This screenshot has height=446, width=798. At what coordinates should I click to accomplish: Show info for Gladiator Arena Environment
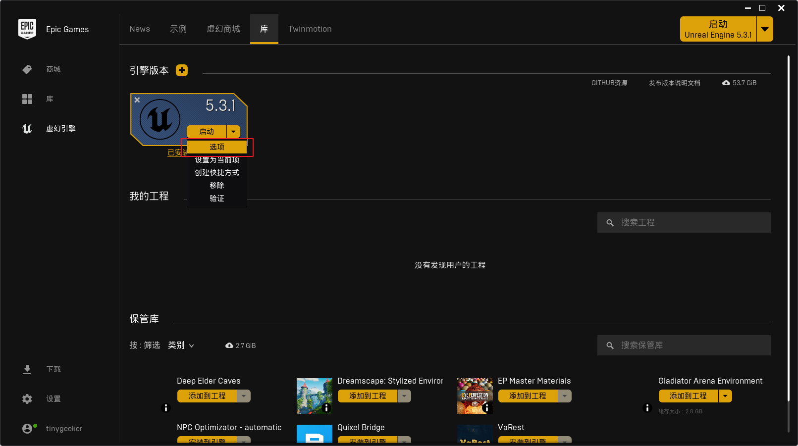pos(647,408)
